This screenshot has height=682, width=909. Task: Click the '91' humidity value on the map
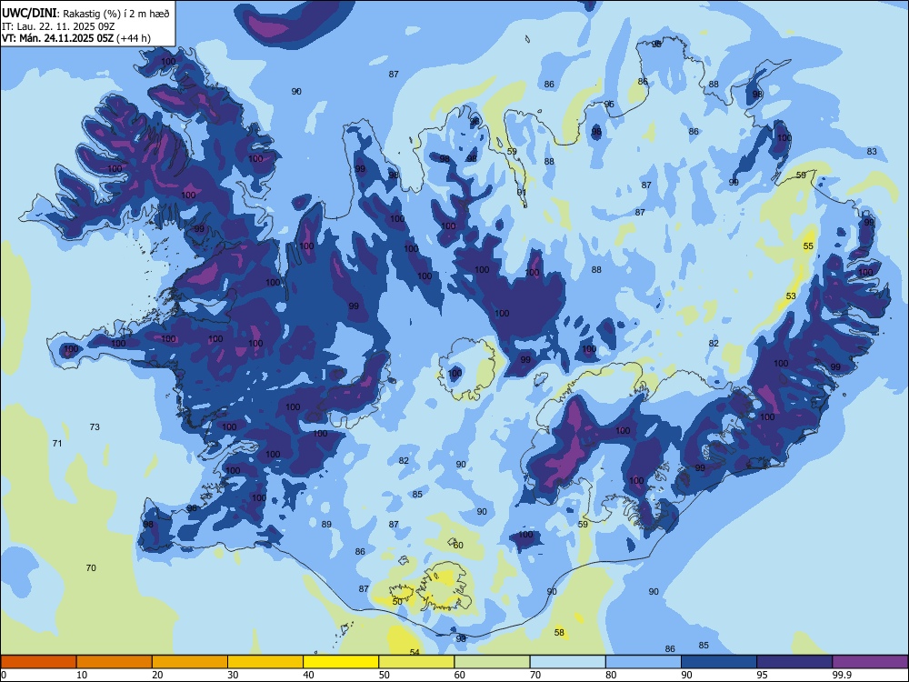[x=522, y=192]
